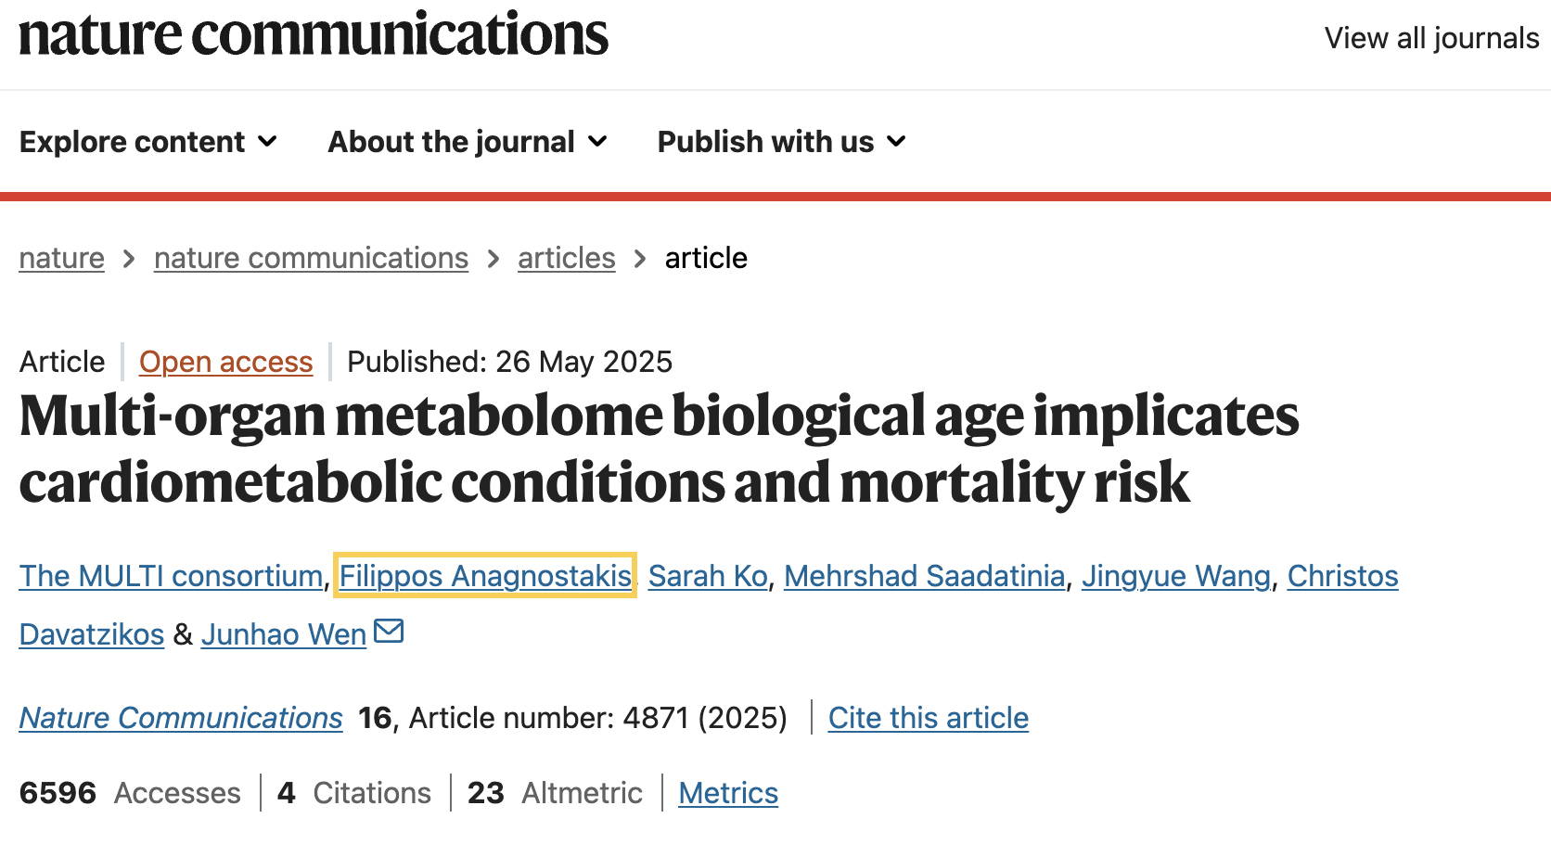This screenshot has width=1551, height=844.
Task: Navigate to the articles breadcrumb
Action: [x=567, y=258]
